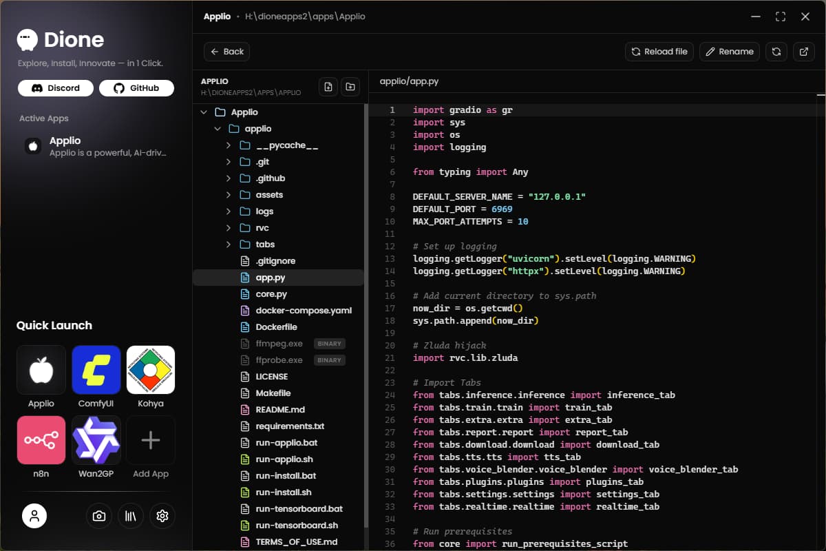This screenshot has height=551, width=826.
Task: Select app.py in file tree
Action: (278, 278)
